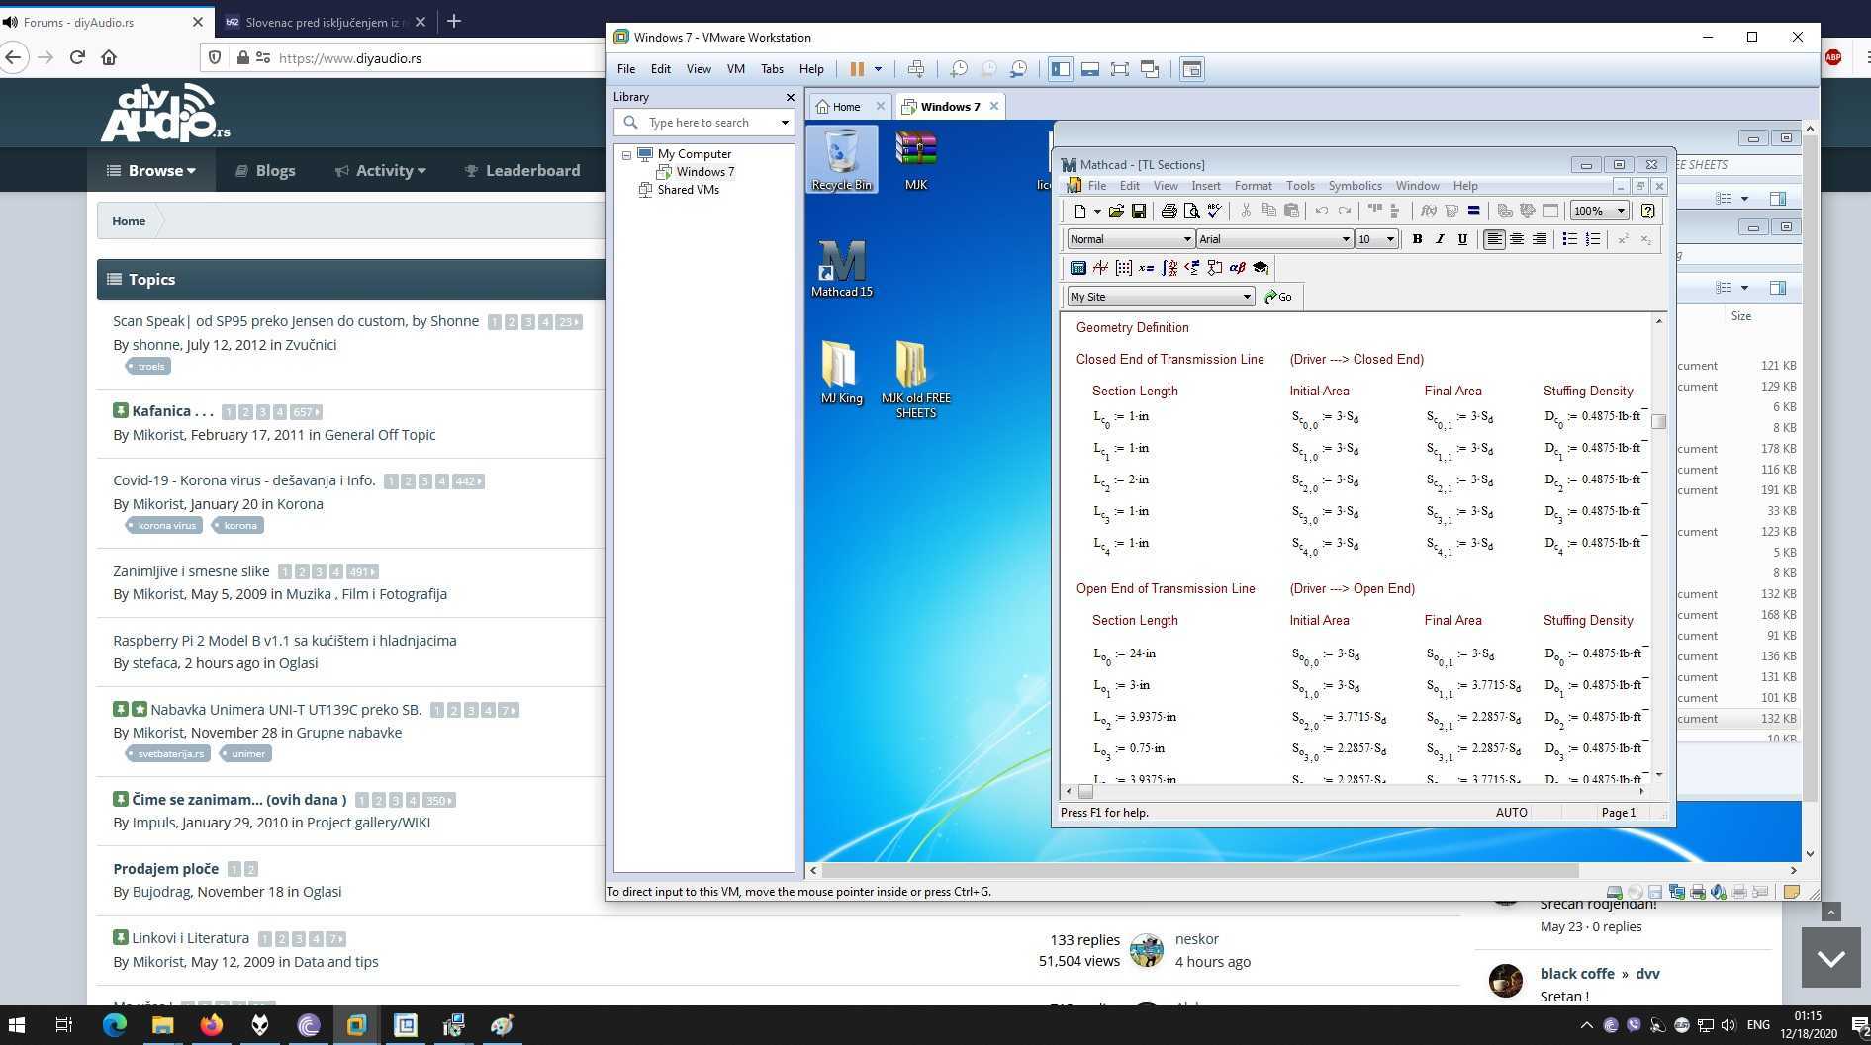This screenshot has height=1045, width=1871.
Task: Open the Symbolic keyword palette (graduation cap)
Action: 1260,268
